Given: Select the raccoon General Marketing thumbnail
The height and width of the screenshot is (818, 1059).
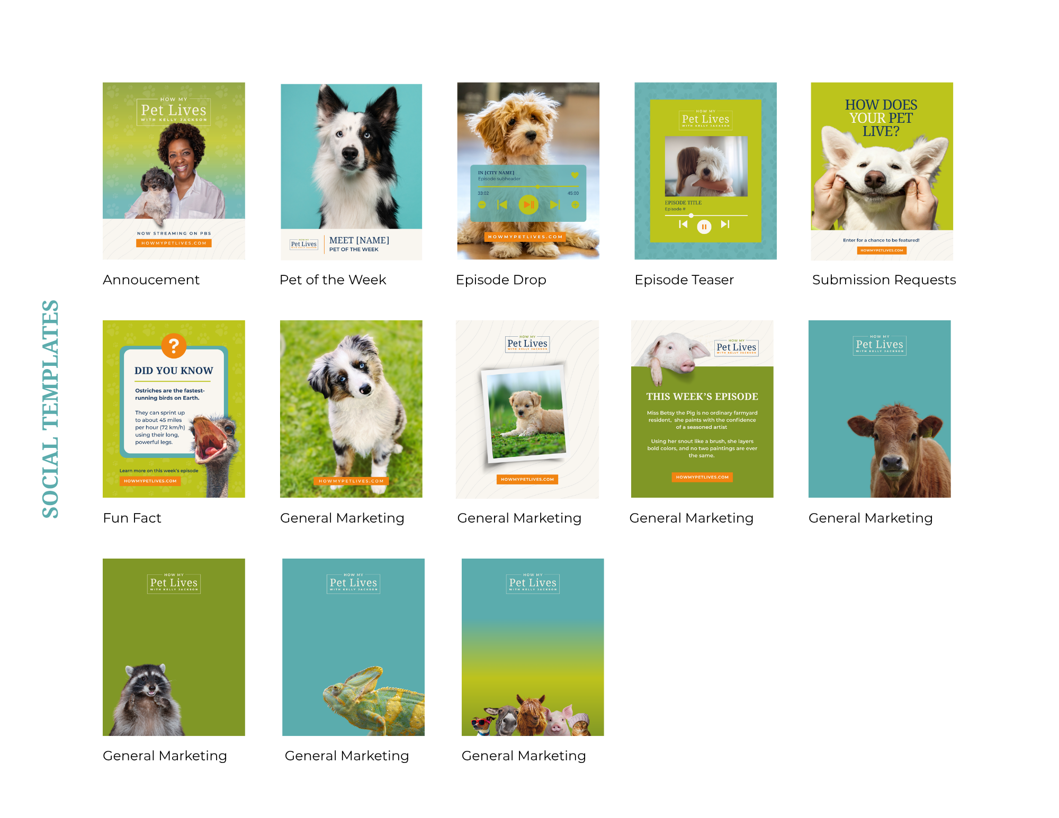Looking at the screenshot, I should 174,646.
